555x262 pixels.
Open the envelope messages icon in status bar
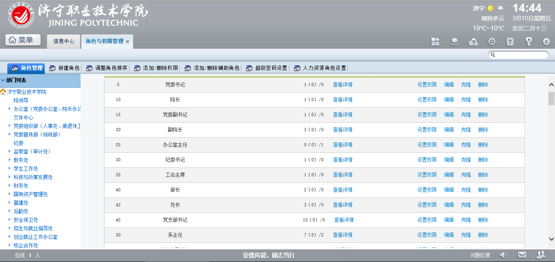tap(522, 255)
